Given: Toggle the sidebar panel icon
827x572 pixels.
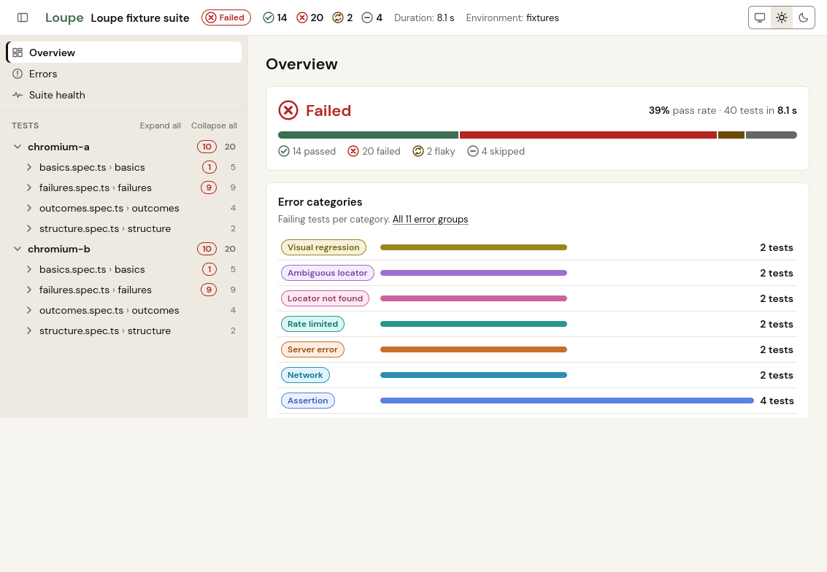Looking at the screenshot, I should point(23,18).
